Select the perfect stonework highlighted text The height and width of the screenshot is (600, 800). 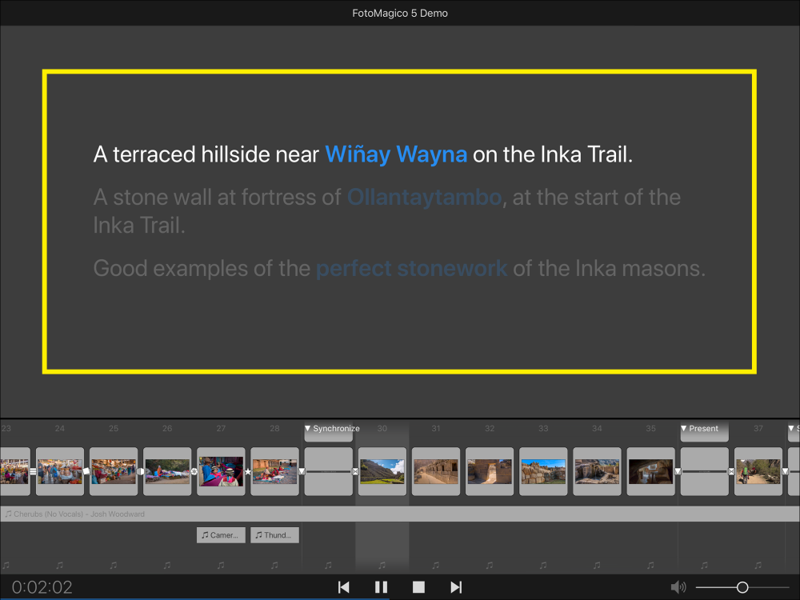[411, 268]
